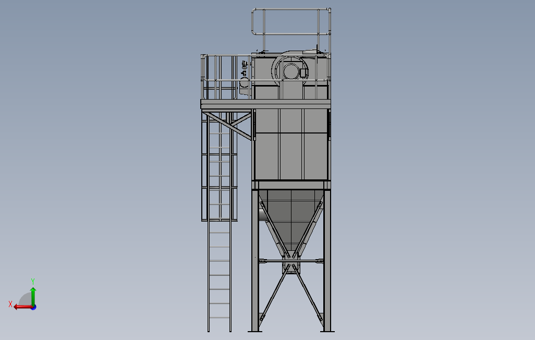Select the conical hopper under the collector body
This screenshot has height=340, width=535.
[291, 222]
